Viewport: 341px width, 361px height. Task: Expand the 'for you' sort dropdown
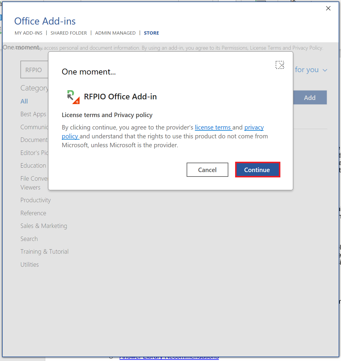[x=311, y=70]
